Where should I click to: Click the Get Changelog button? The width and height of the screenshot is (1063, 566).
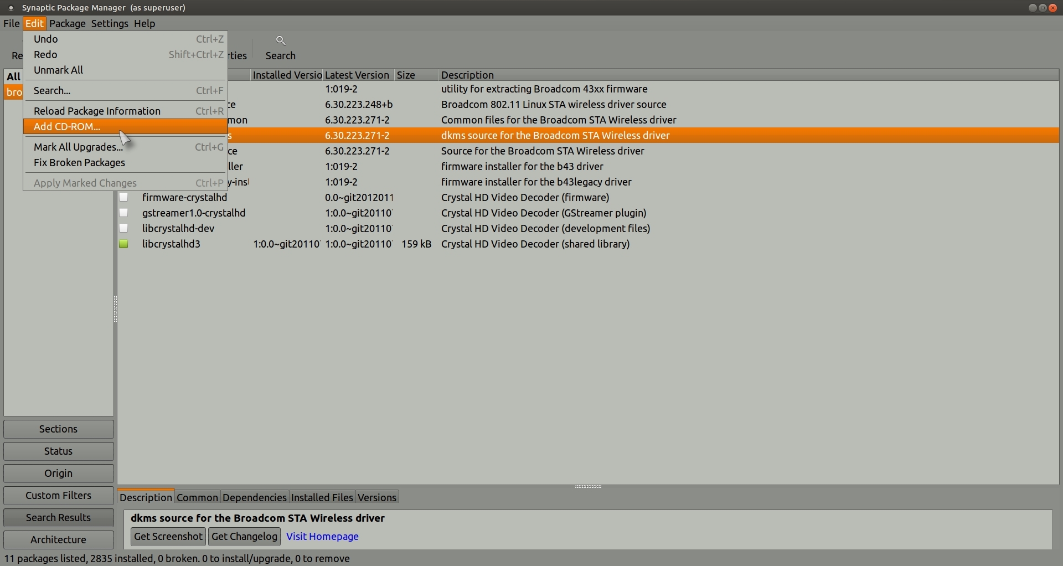point(244,536)
